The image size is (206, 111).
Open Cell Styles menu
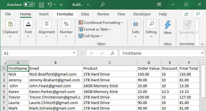[x=90, y=36]
